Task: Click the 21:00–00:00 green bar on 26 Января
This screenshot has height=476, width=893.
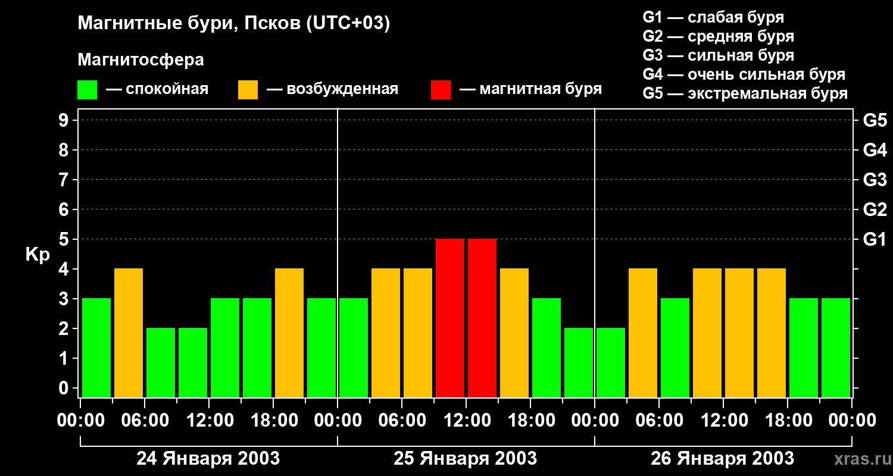Action: 836,347
